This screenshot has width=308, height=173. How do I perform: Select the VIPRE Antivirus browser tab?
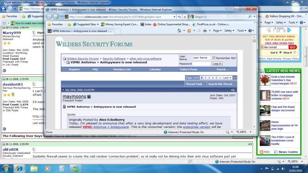(x=80, y=31)
